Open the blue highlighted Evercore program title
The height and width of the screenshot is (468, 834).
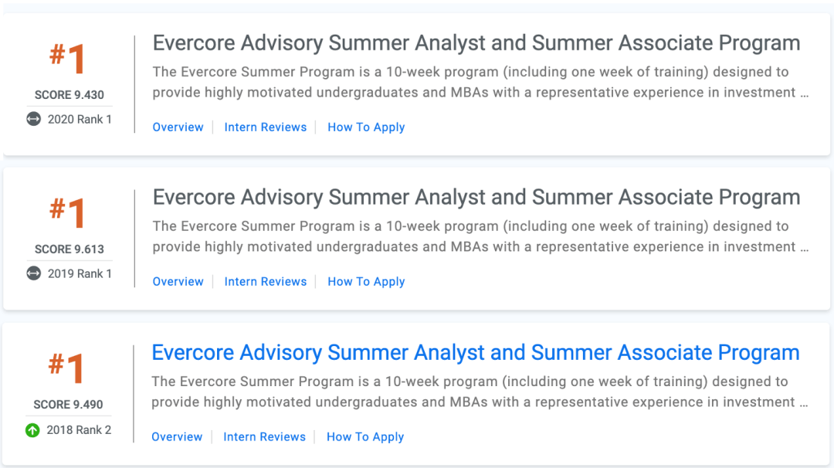475,353
